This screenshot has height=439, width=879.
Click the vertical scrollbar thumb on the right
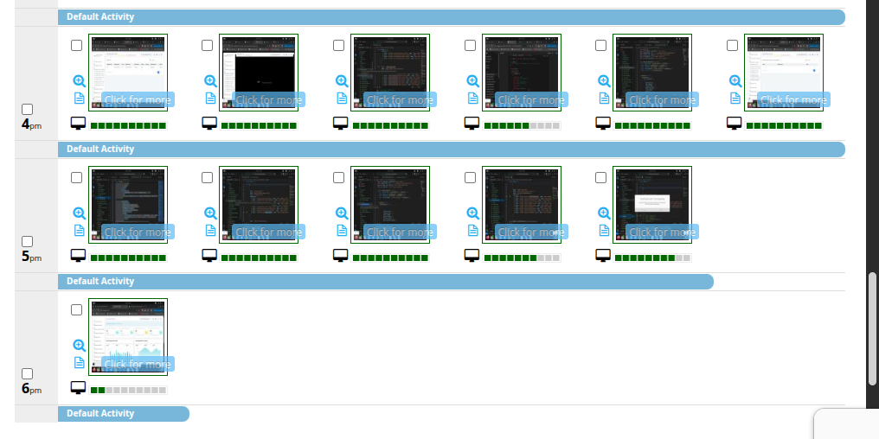pos(872,328)
